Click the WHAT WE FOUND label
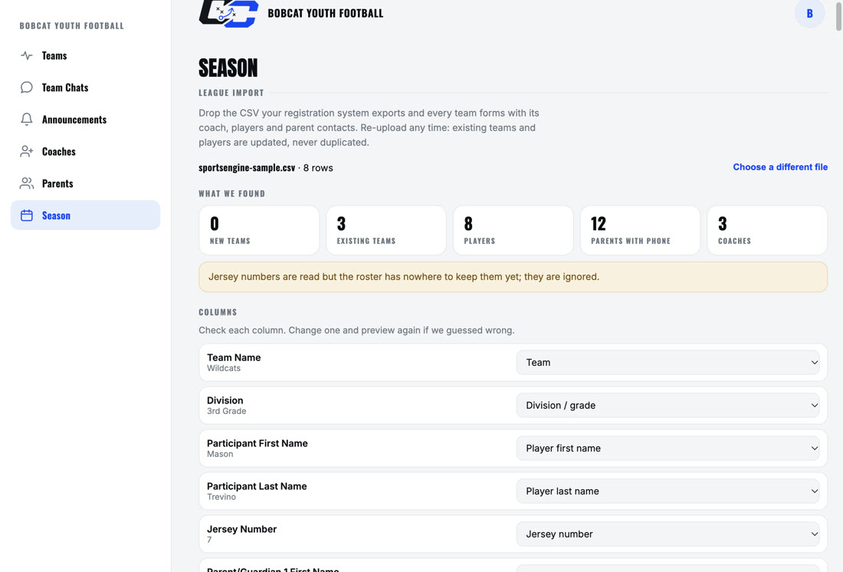843x572 pixels. point(231,193)
